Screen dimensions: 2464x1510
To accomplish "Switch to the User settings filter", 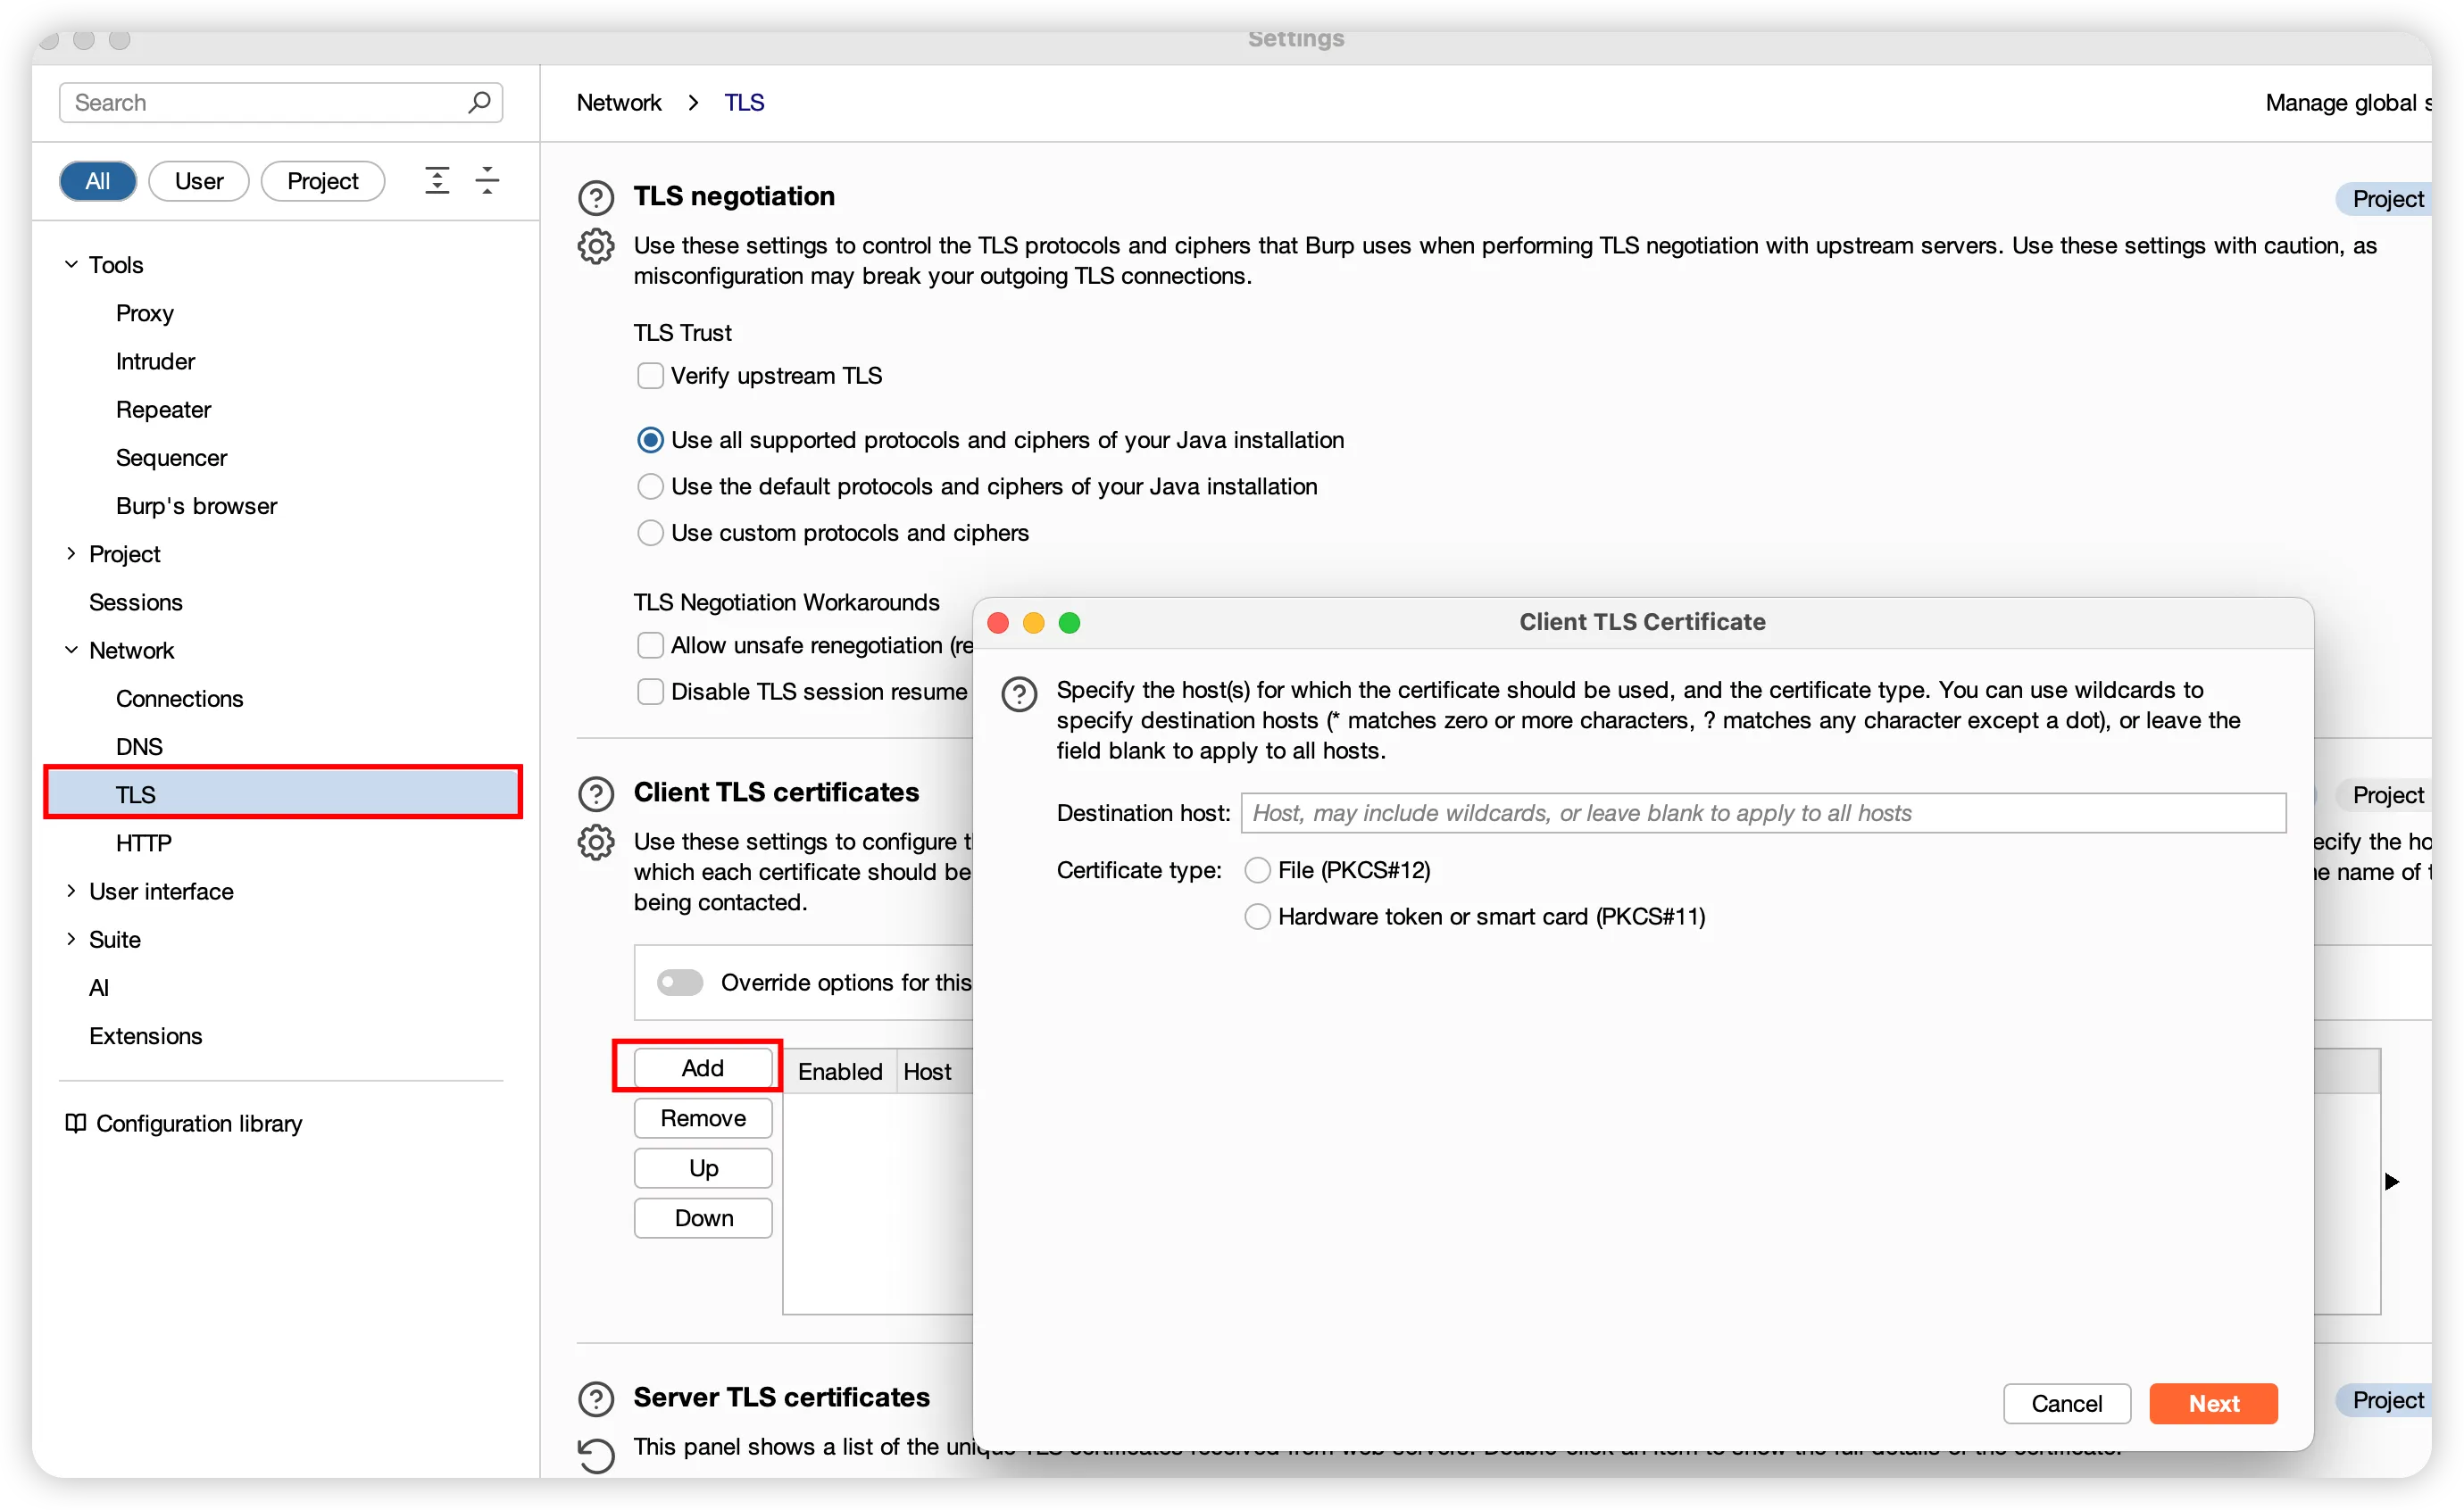I will coord(198,181).
